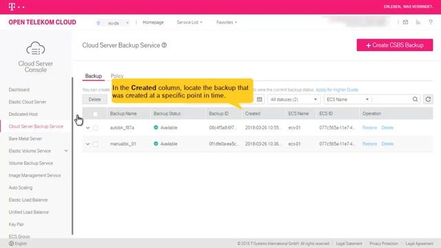This screenshot has height=248, width=441.
Task: Open the statistics chart icon in header
Action: pyautogui.click(x=418, y=22)
